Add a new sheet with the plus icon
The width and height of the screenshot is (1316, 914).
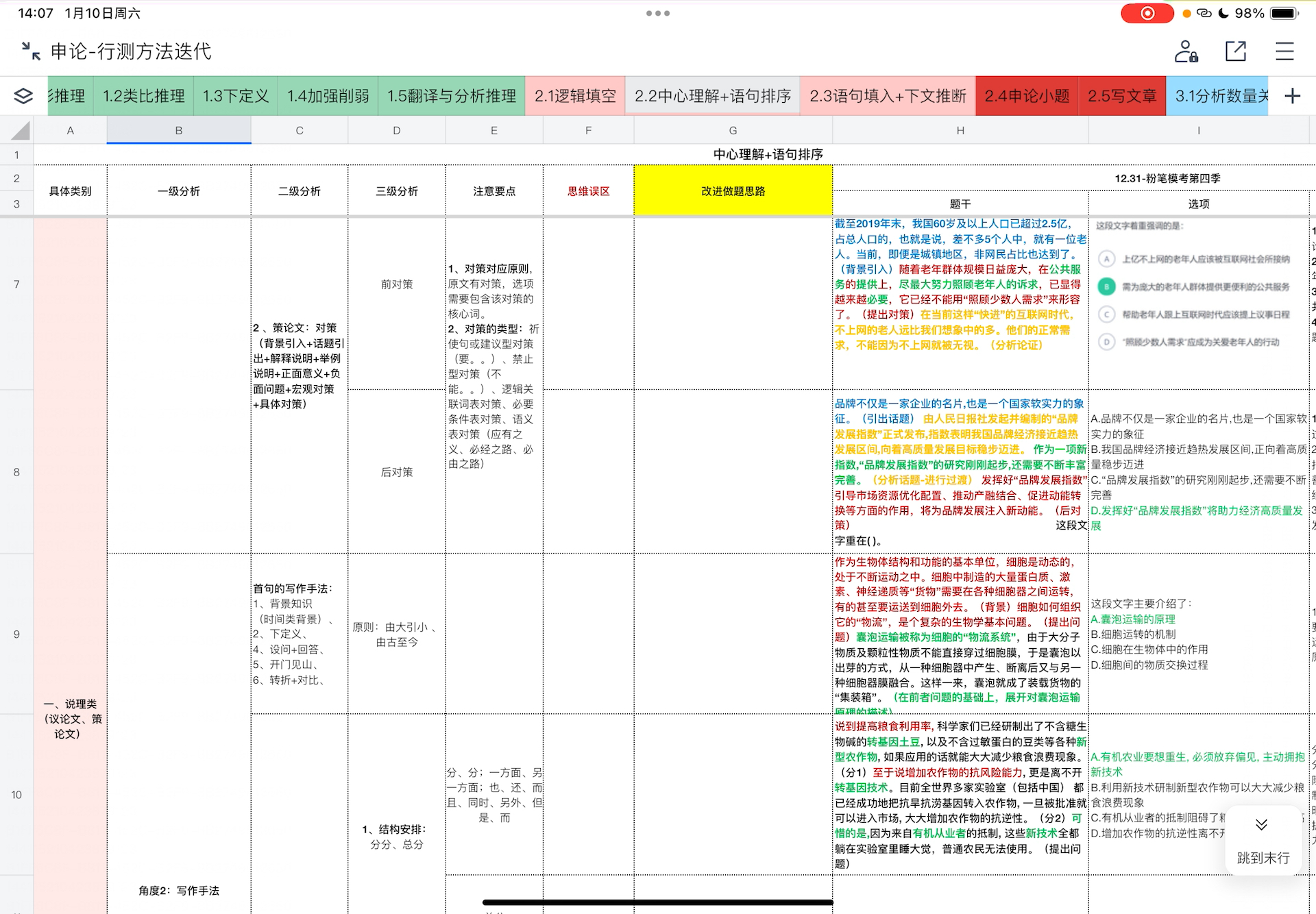coord(1292,96)
